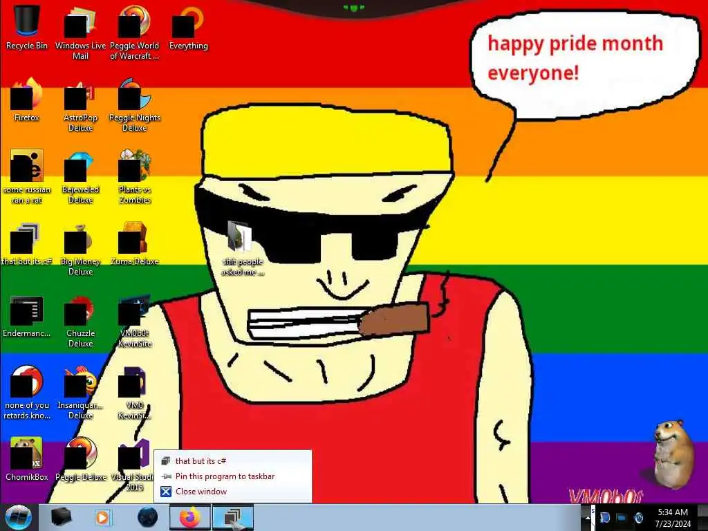Image resolution: width=708 pixels, height=531 pixels.
Task: Select the Big Money Deluxe icon
Action: coord(80,248)
